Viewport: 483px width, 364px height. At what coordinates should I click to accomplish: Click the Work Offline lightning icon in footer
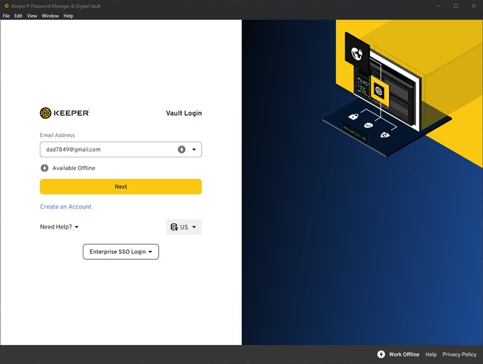[381, 354]
